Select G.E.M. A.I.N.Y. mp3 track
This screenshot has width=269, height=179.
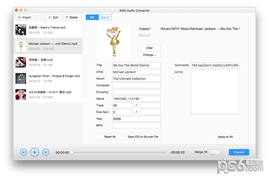(x=48, y=94)
